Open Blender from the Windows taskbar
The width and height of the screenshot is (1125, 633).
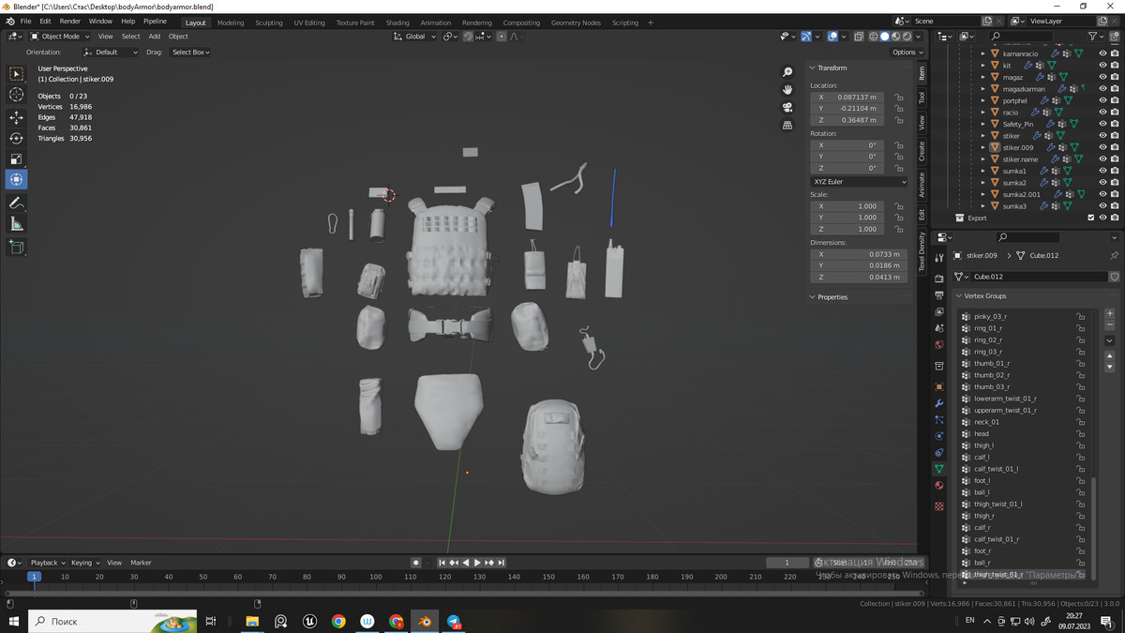point(425,621)
